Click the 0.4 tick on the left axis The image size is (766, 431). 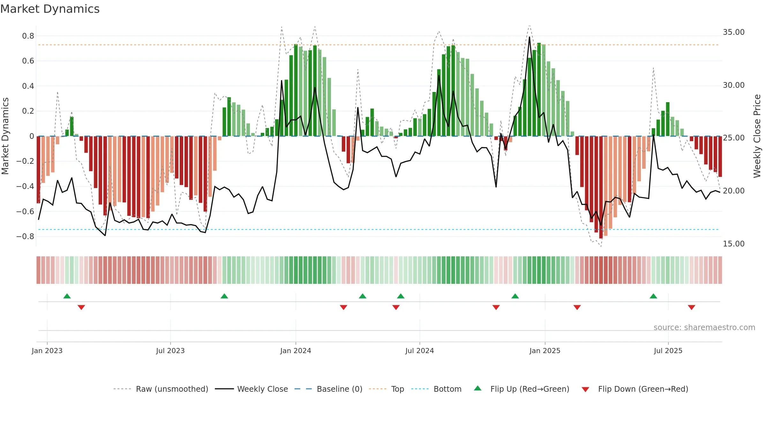(28, 86)
